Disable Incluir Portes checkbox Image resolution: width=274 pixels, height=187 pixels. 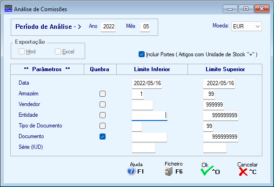click(x=141, y=54)
